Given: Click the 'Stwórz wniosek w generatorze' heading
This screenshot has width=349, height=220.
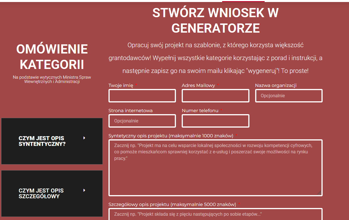Looking at the screenshot, I should point(215,20).
